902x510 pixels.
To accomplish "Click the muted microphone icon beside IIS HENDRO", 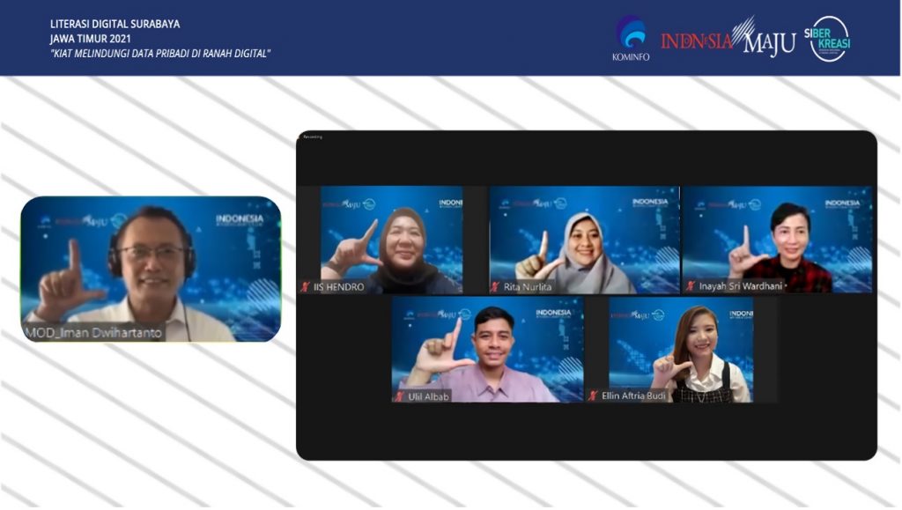I will pos(306,287).
